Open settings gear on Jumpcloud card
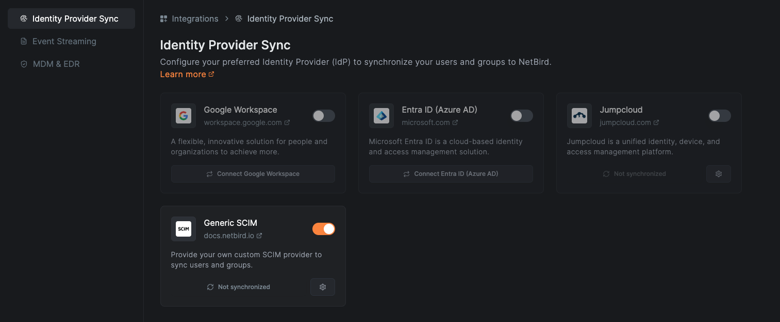 coord(718,174)
